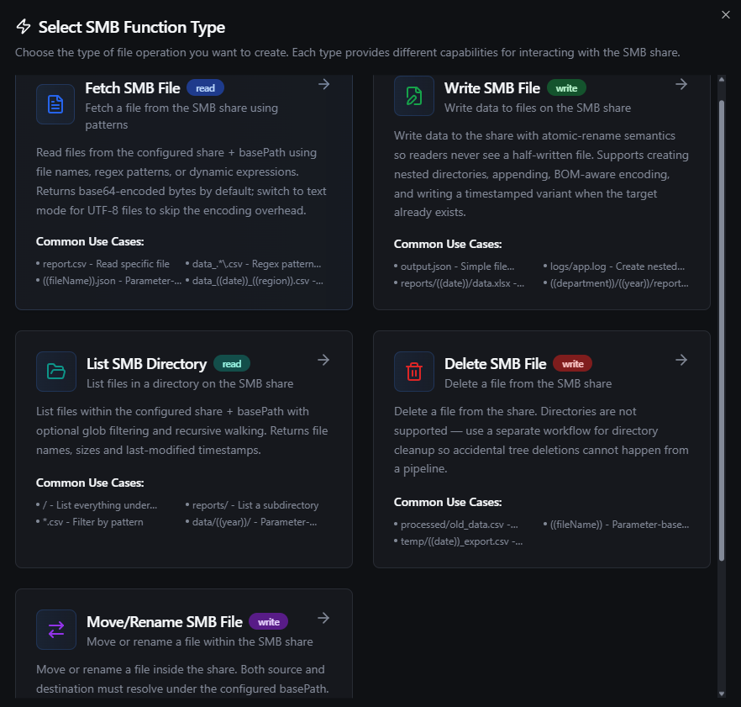Click the Delete SMB File trash icon

[414, 372]
